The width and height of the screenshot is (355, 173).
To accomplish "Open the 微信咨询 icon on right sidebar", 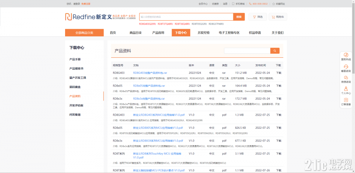I will [x=346, y=77].
